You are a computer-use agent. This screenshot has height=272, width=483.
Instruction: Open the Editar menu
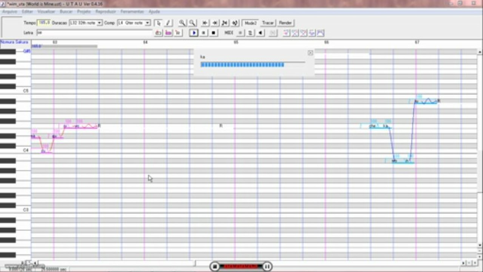(x=27, y=12)
